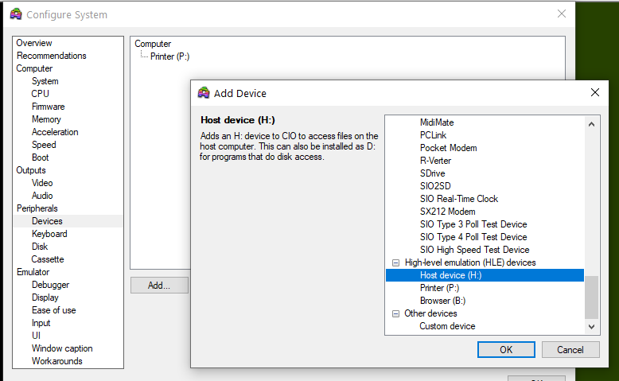Go to the Keyboard settings page
Viewport: 619px width, 381px height.
pyautogui.click(x=49, y=234)
